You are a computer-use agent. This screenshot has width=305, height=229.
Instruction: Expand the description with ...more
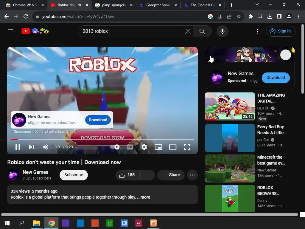[x=144, y=197]
